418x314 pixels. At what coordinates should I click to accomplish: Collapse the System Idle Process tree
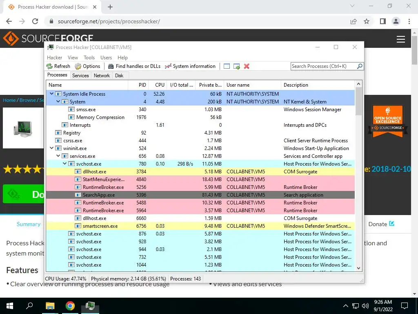(51, 94)
